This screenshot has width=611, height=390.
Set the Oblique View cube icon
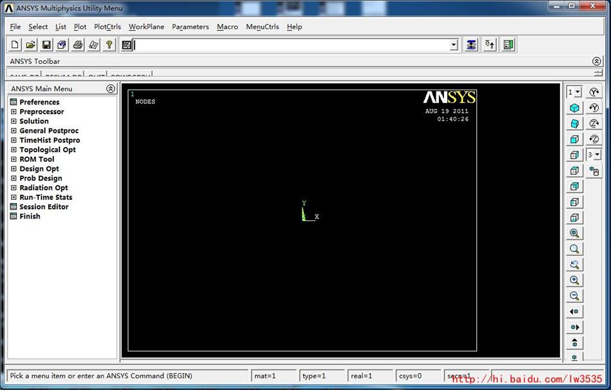point(574,124)
